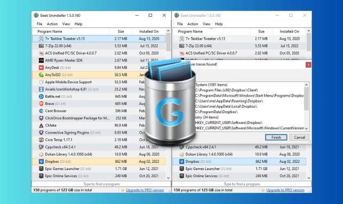Select 'C:\ProgramData\Dropbox\' trace entry
This screenshot has height=204, width=343.
click(216, 112)
